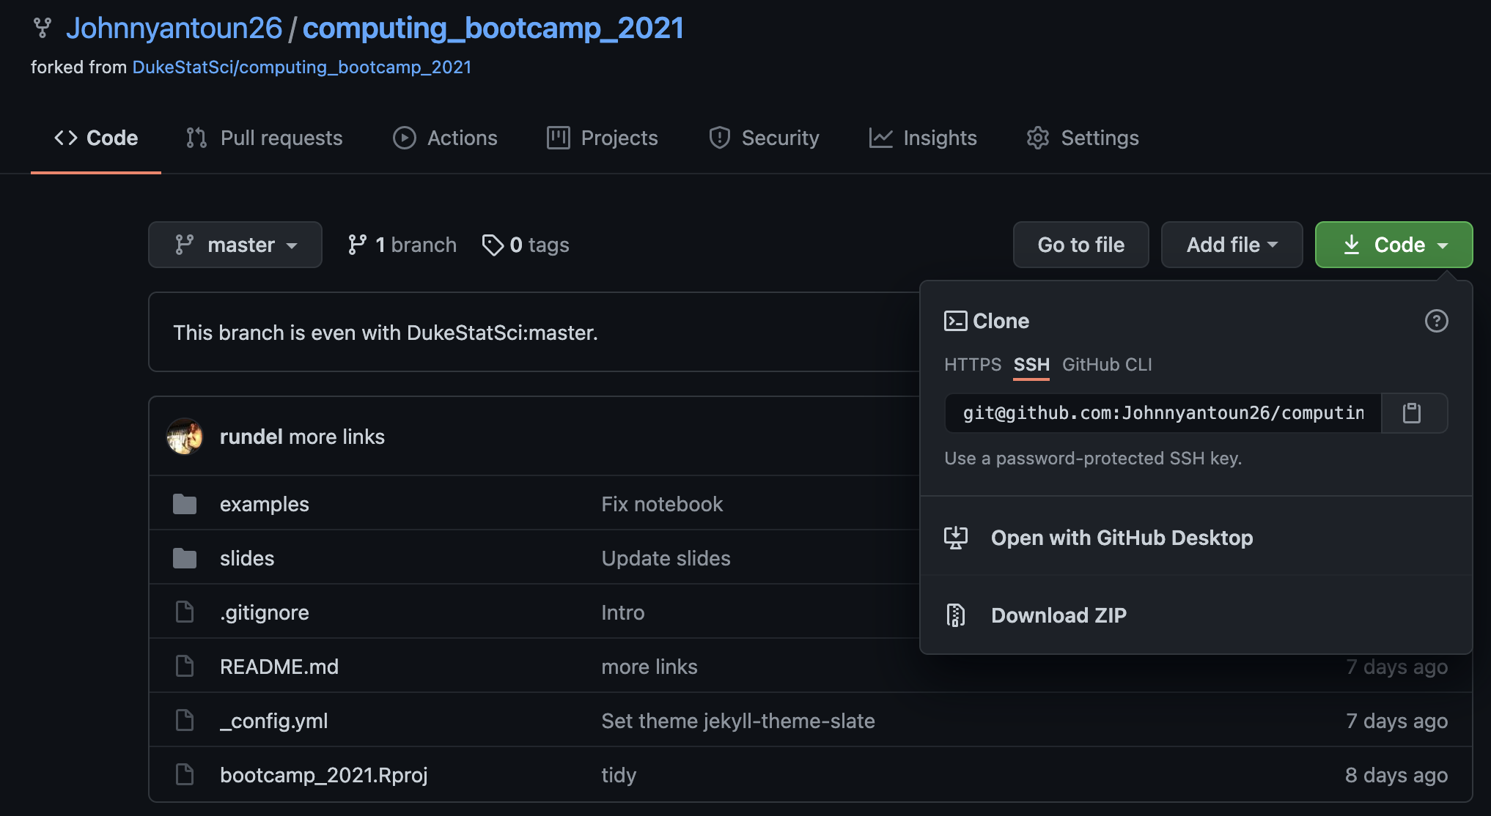
Task: Switch to HTTPS clone option
Action: (972, 365)
